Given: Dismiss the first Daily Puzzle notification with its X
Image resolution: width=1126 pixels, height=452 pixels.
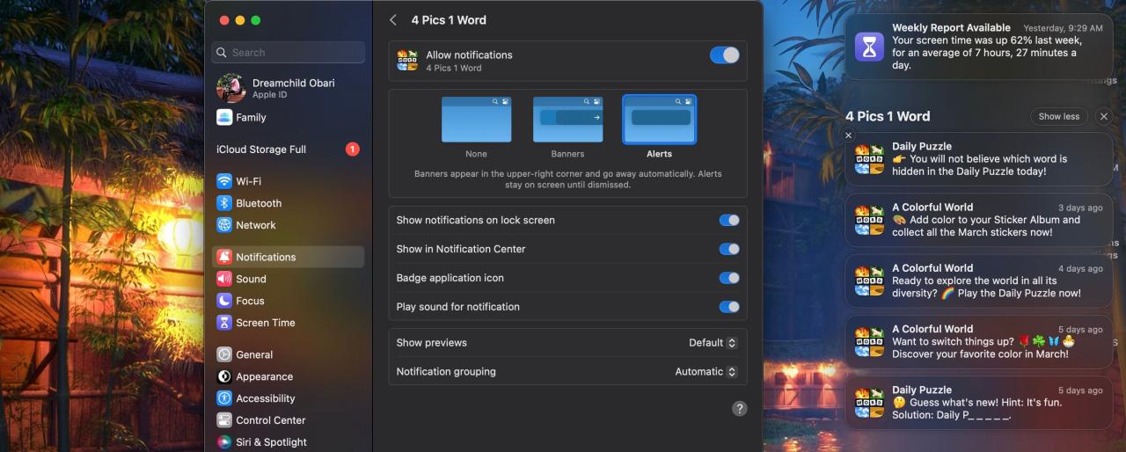Looking at the screenshot, I should coord(848,135).
